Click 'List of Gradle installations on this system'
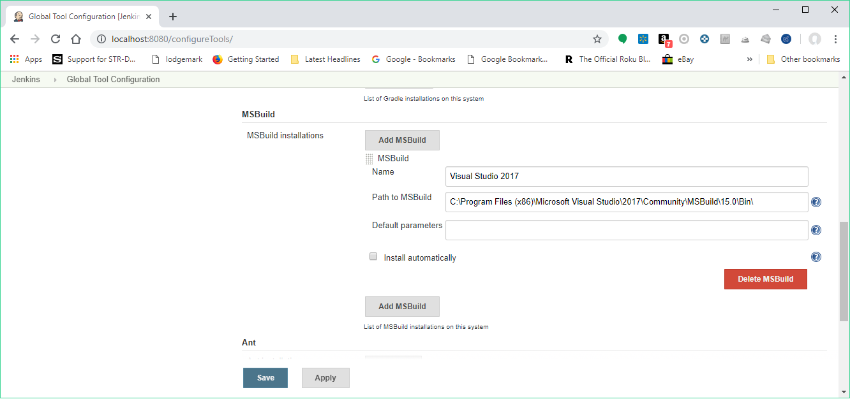The width and height of the screenshot is (850, 413). [x=424, y=99]
